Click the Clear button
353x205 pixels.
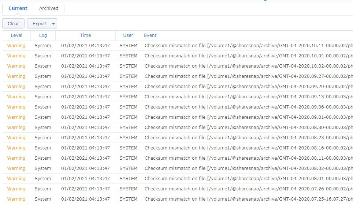pos(13,24)
